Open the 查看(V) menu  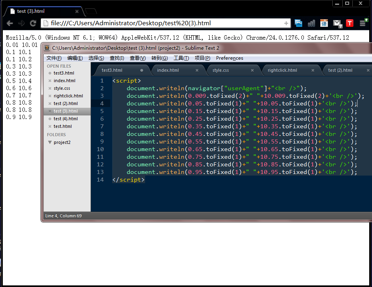click(x=137, y=58)
